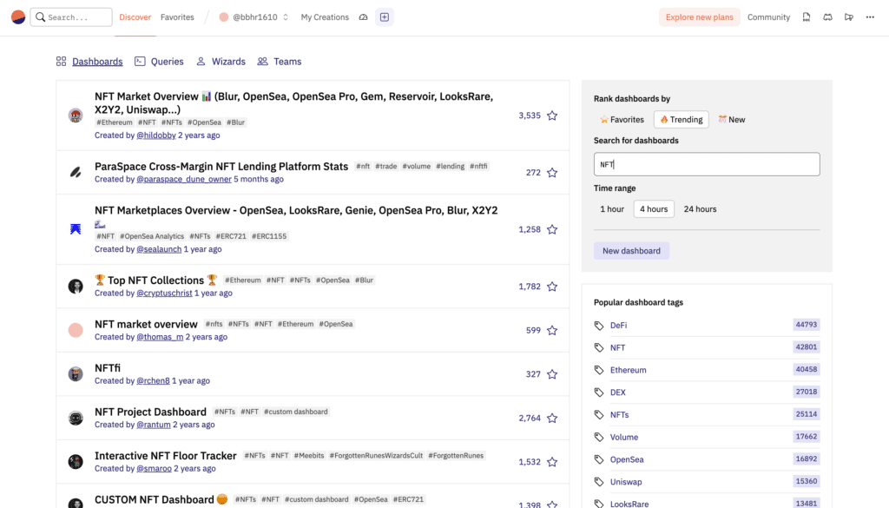Star the NFT Market Overview dashboard
This screenshot has height=508, width=889.
pos(552,115)
